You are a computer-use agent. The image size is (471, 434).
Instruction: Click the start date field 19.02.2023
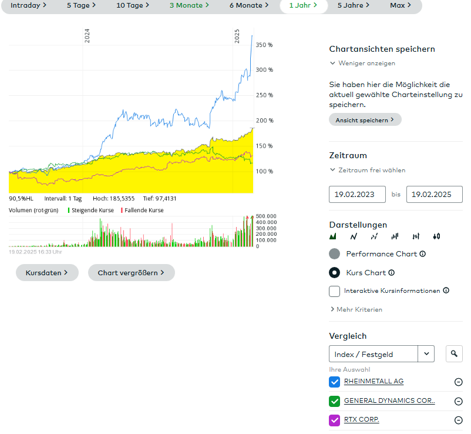pyautogui.click(x=357, y=194)
